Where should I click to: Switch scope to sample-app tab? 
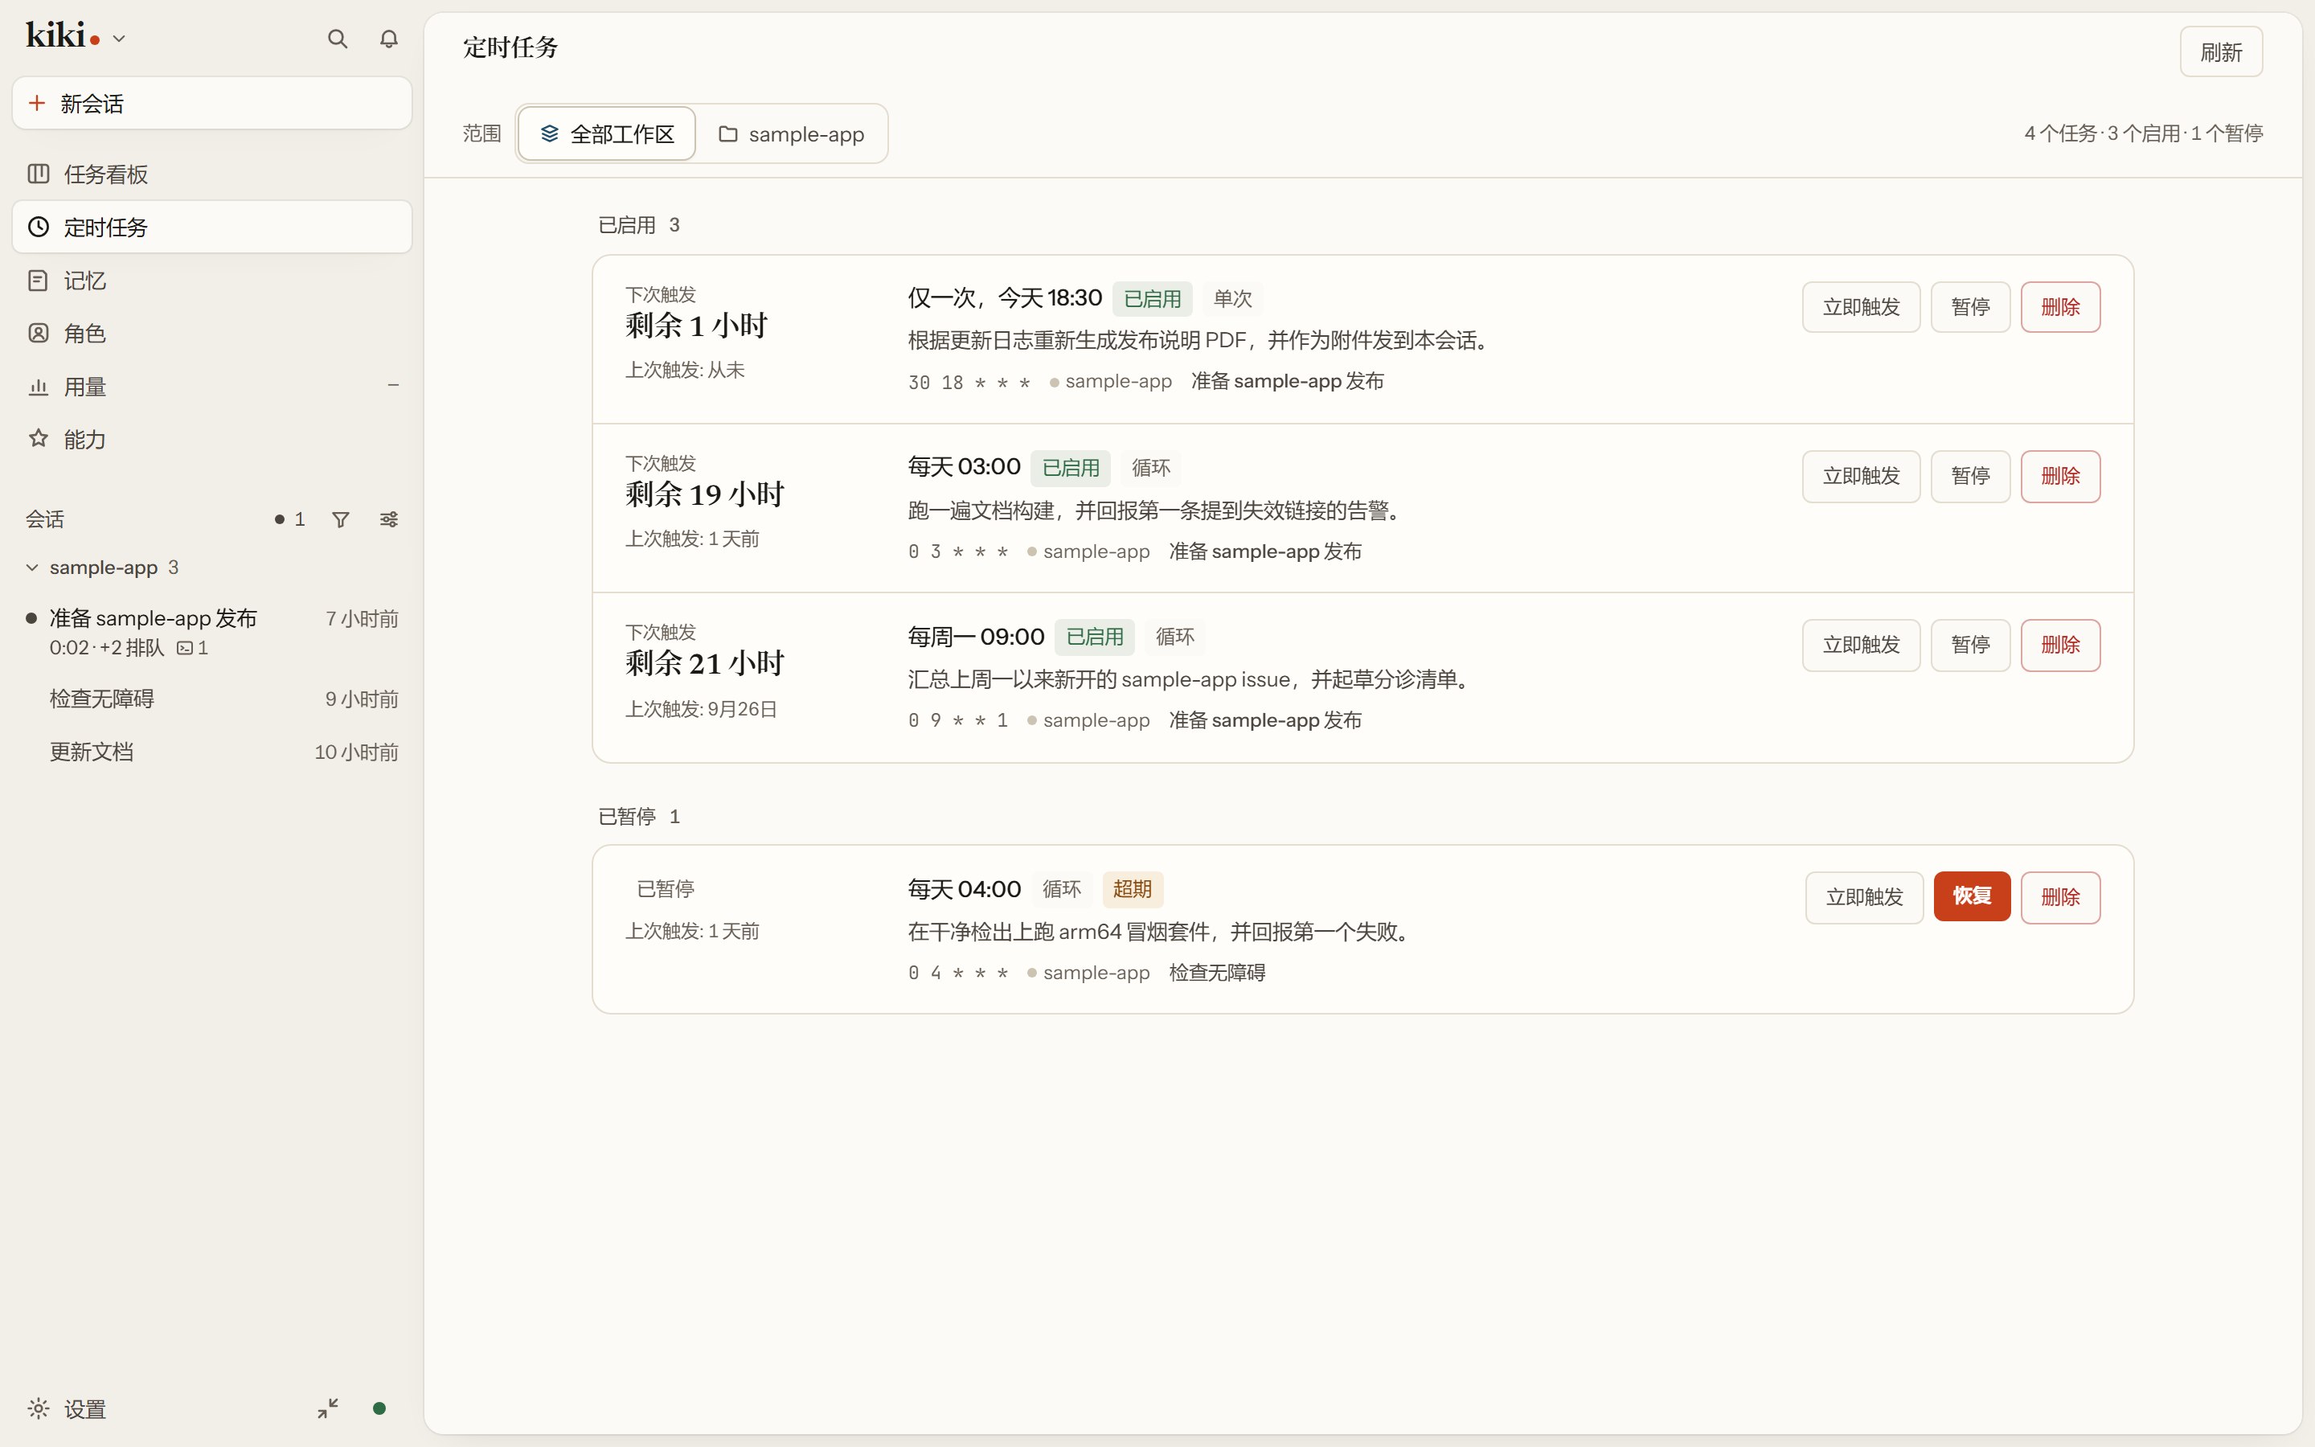click(791, 134)
